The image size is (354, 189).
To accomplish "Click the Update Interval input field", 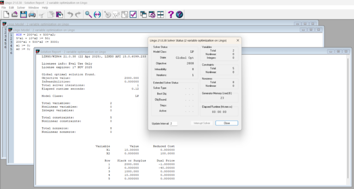I will click(173, 124).
